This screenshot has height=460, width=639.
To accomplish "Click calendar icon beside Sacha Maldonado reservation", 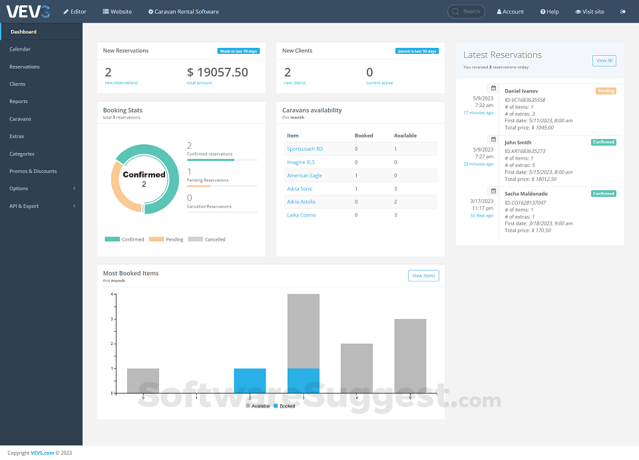I will pos(493,191).
